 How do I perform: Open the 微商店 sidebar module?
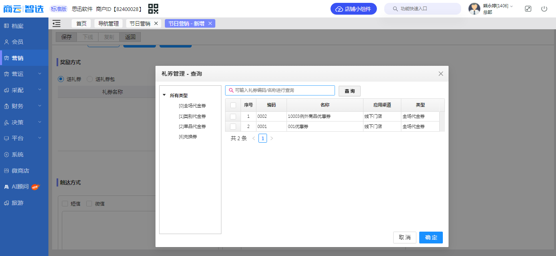coord(24,171)
